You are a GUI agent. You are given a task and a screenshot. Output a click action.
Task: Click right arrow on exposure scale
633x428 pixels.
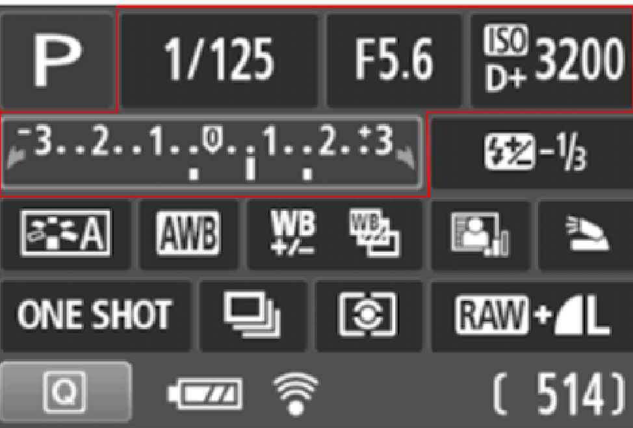point(406,158)
